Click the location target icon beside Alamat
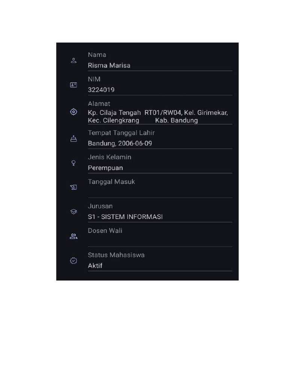This screenshot has width=288, height=385. click(73, 112)
